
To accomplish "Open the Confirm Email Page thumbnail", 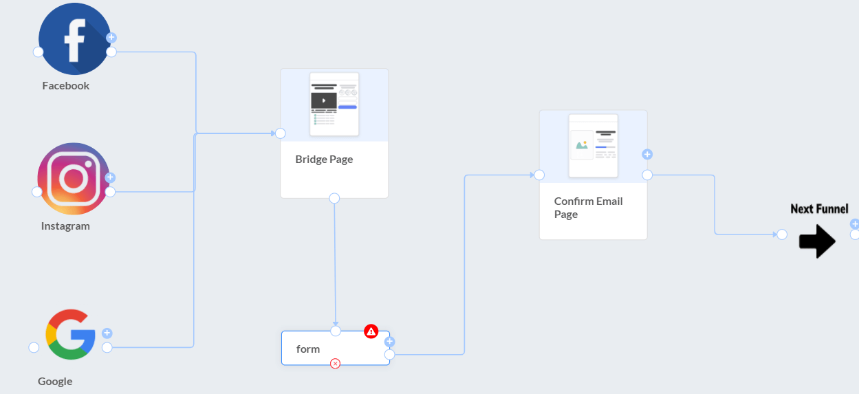I will 593,146.
